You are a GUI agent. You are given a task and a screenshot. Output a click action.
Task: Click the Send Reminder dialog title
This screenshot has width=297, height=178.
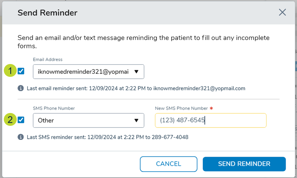point(47,13)
